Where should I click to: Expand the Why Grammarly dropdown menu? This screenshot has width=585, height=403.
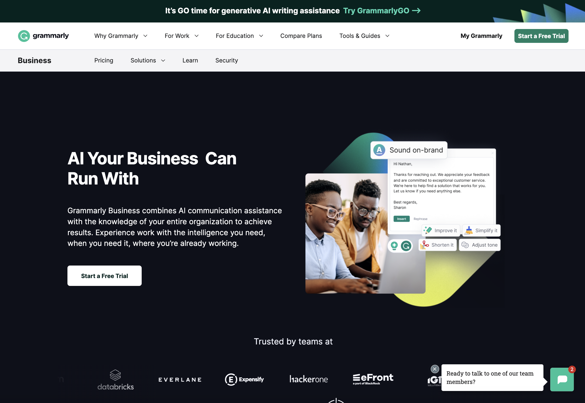[121, 36]
